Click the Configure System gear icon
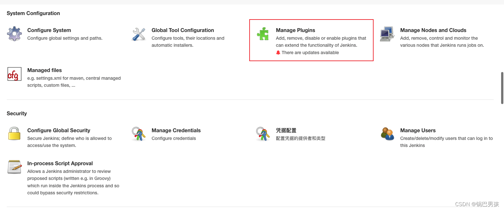 click(14, 34)
